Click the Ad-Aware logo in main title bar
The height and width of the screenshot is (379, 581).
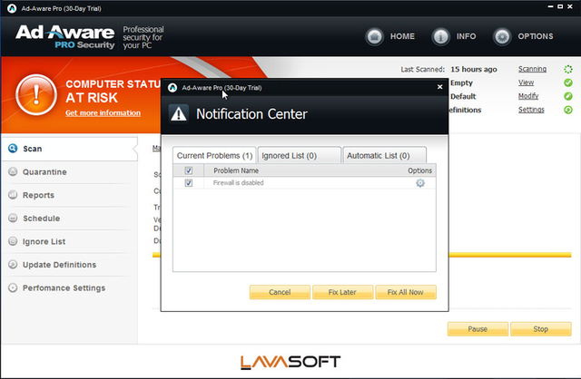click(12, 8)
